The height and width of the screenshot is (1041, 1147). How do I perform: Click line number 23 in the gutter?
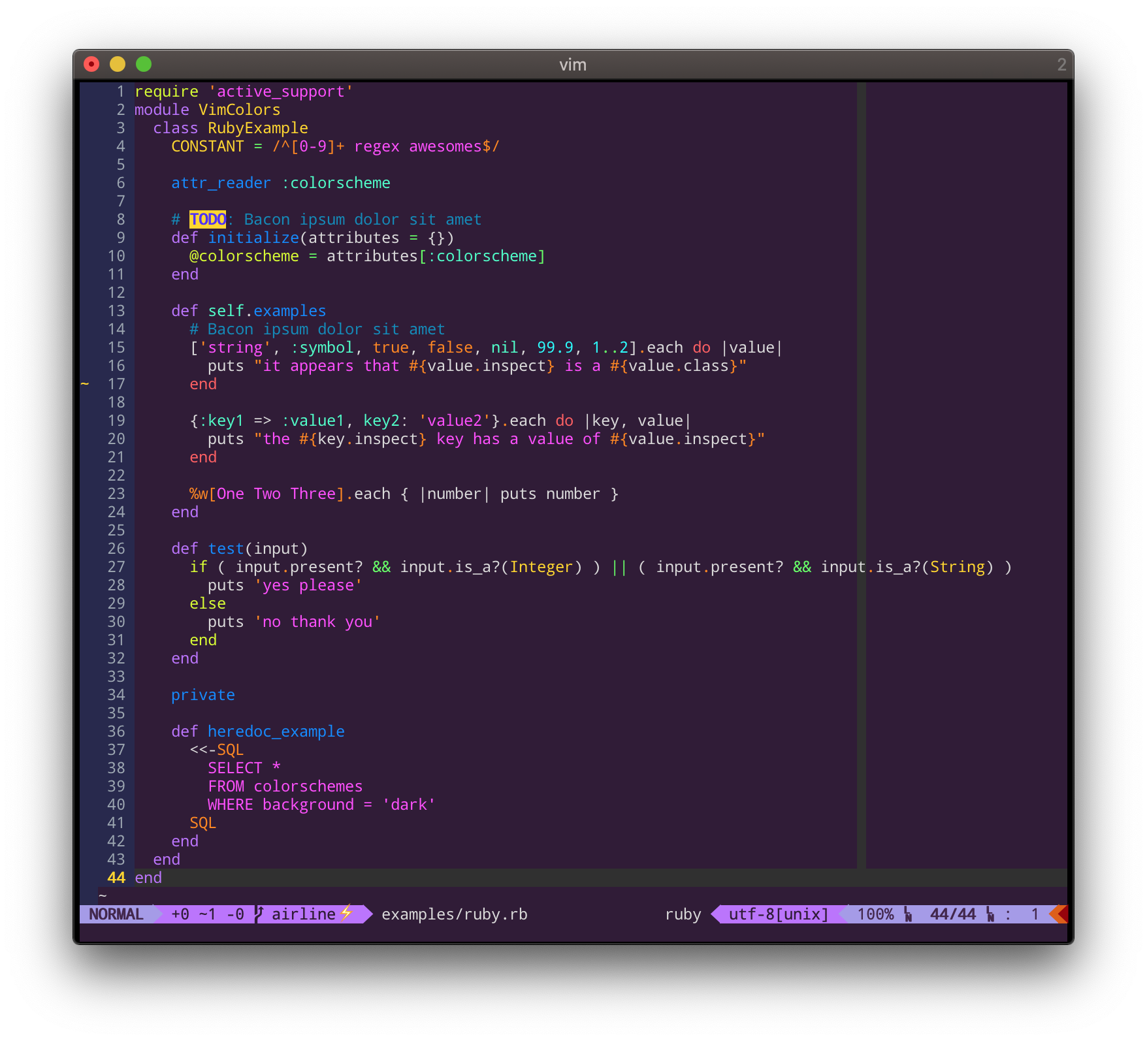[116, 494]
